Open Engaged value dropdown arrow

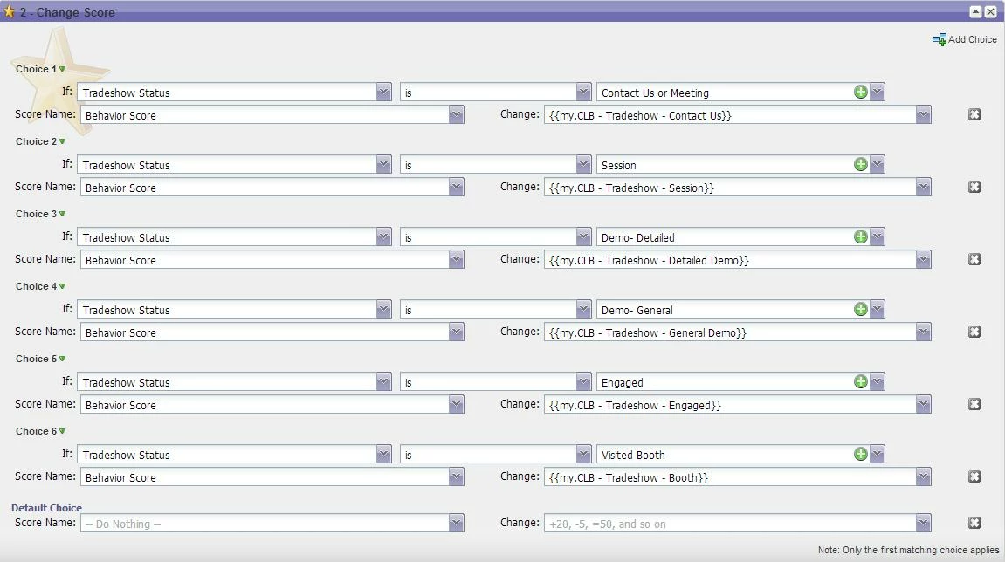tap(878, 382)
